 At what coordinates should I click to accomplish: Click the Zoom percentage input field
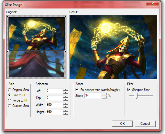pos(93,95)
